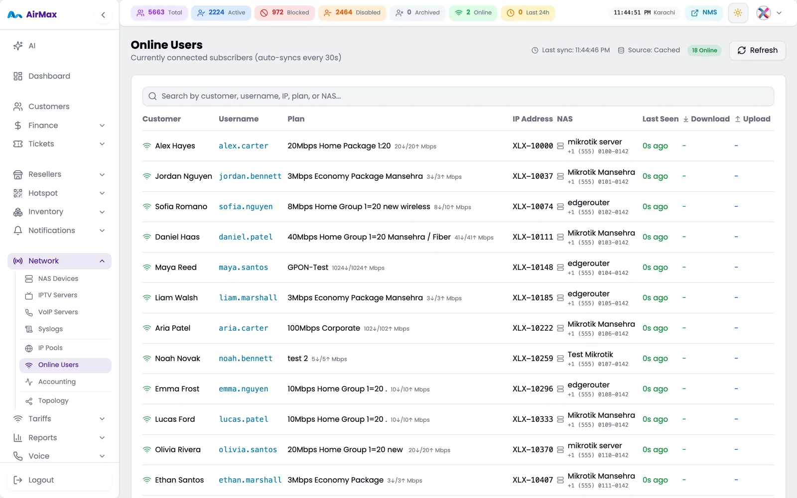The width and height of the screenshot is (797, 498).
Task: Expand the Reports menu
Action: point(59,438)
